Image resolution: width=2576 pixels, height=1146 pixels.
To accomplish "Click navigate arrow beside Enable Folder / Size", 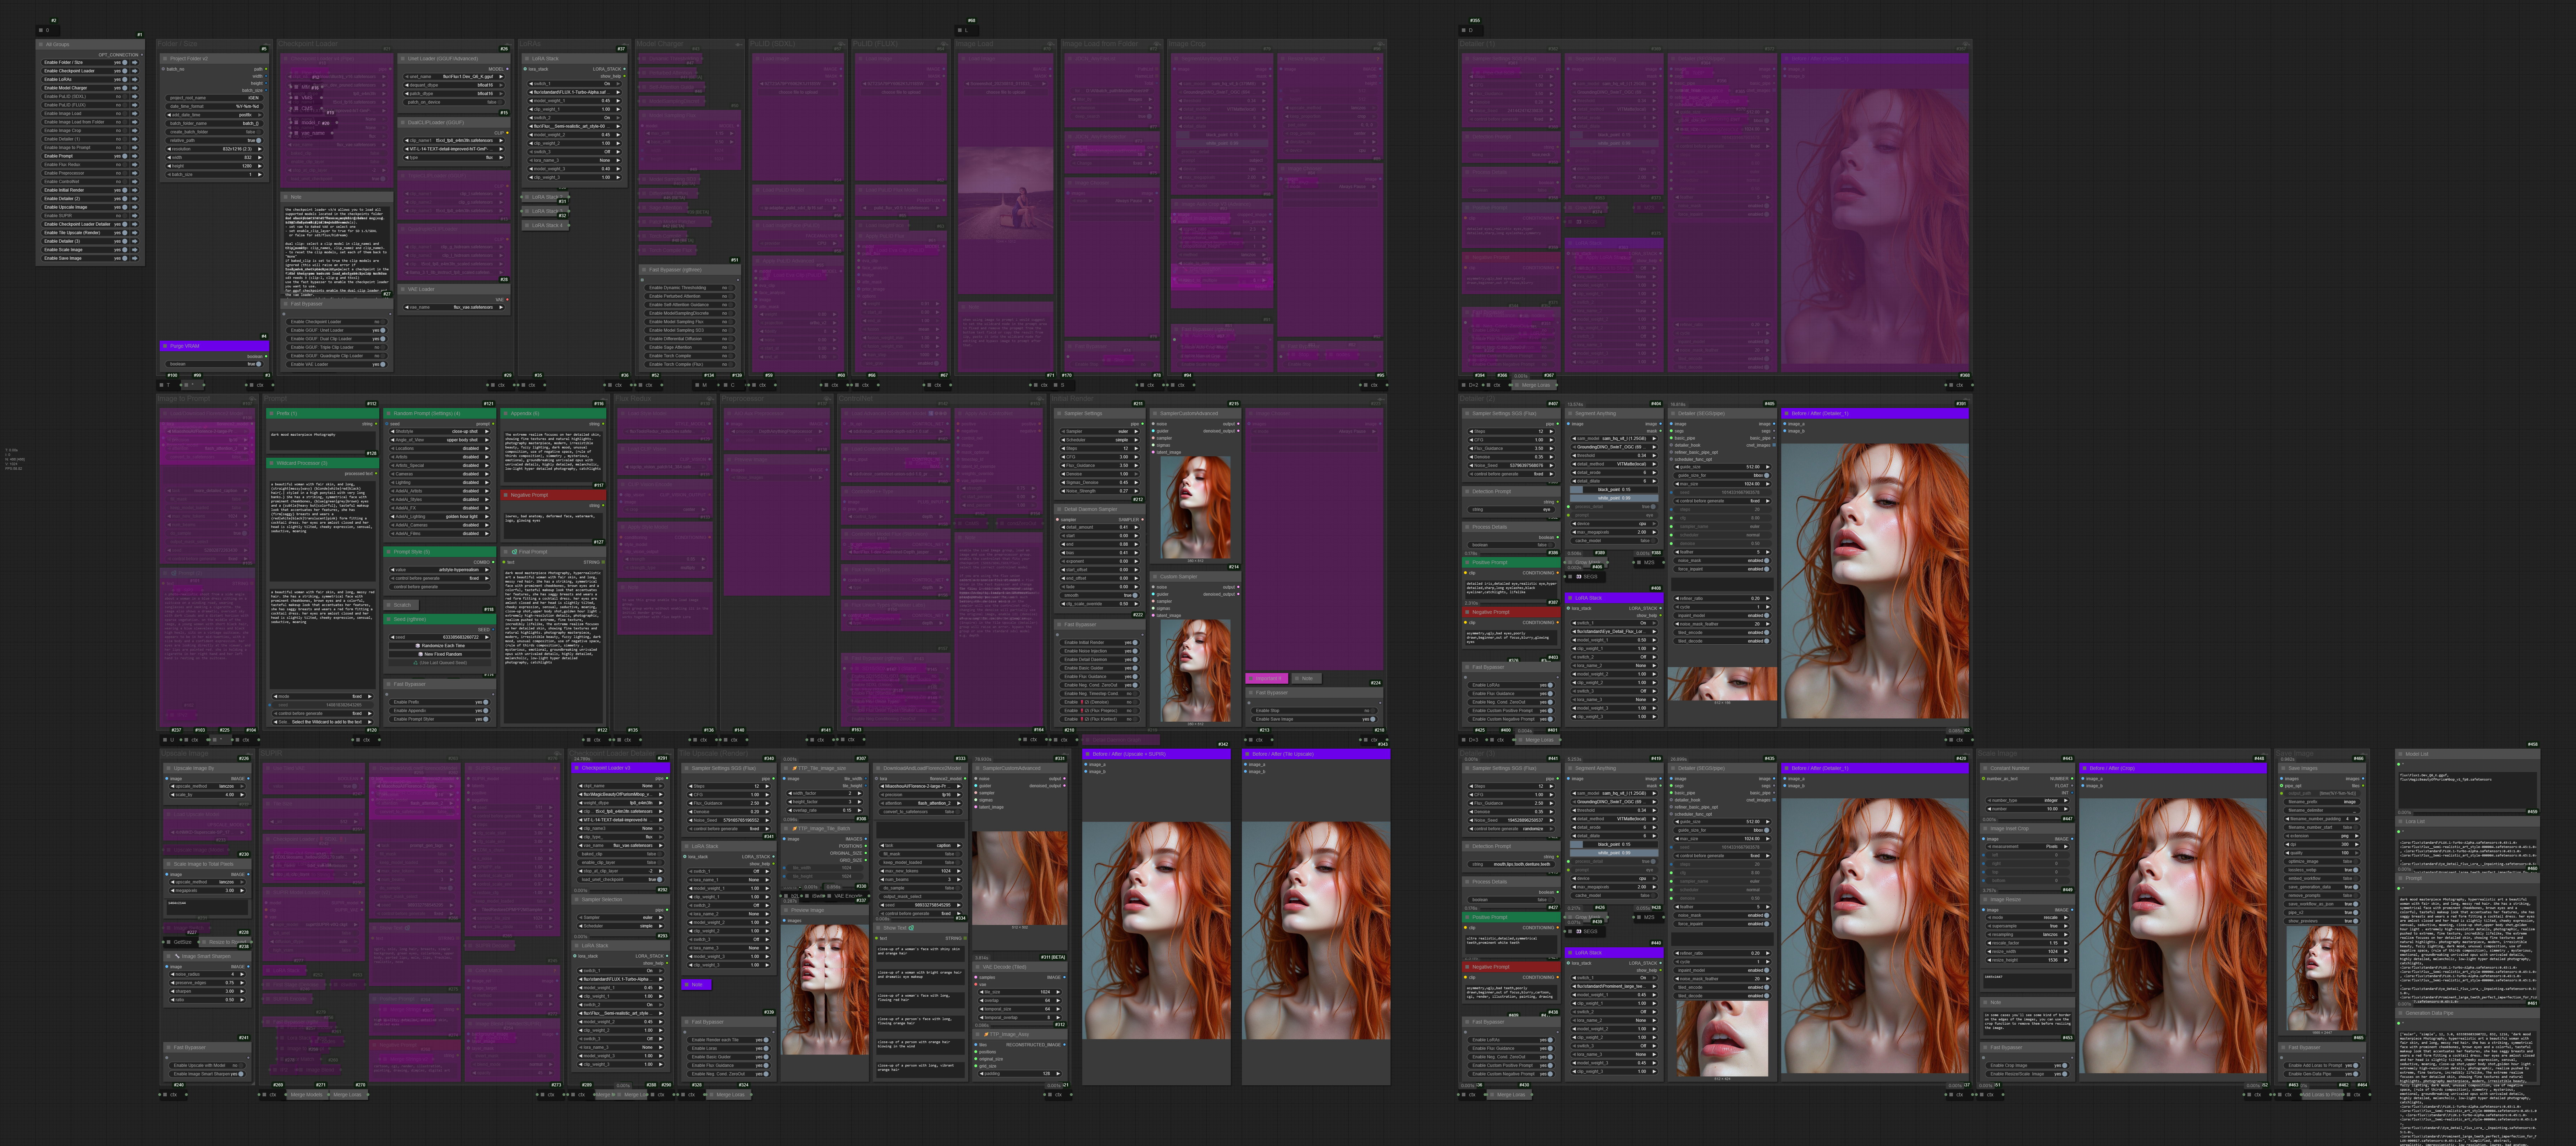I will pos(135,62).
